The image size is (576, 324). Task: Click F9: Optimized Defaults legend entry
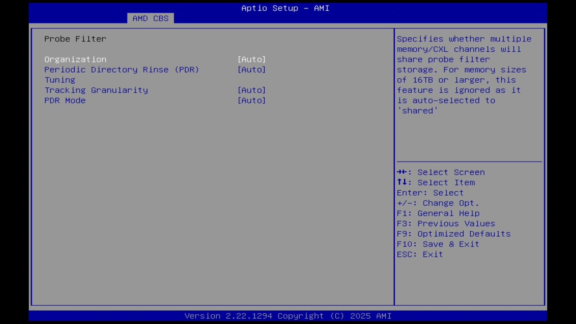pos(453,234)
